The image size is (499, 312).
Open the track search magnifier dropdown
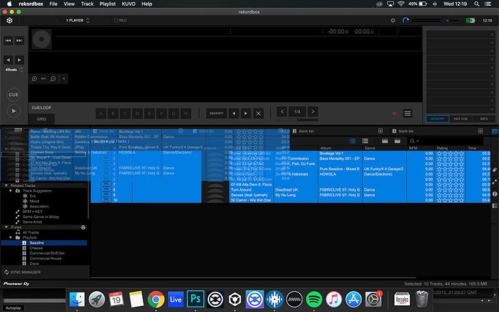click(x=414, y=141)
